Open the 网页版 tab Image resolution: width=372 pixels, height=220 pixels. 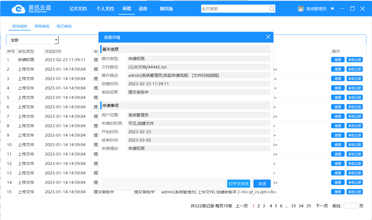tap(167, 9)
